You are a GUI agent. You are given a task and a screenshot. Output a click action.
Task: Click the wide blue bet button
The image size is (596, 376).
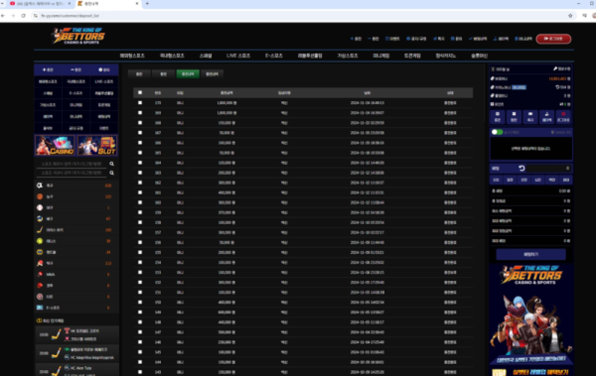coord(530,254)
